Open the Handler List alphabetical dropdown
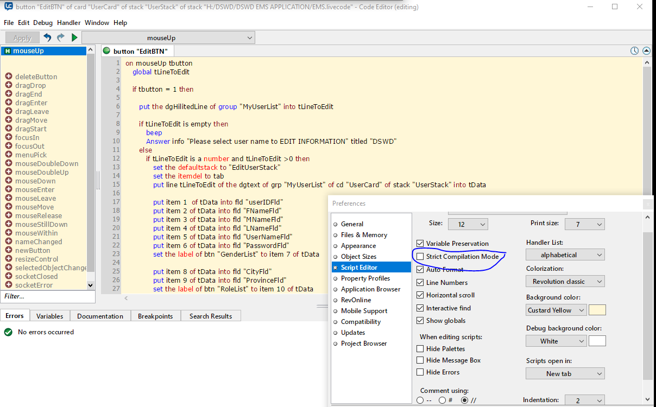This screenshot has height=407, width=656. click(x=565, y=255)
